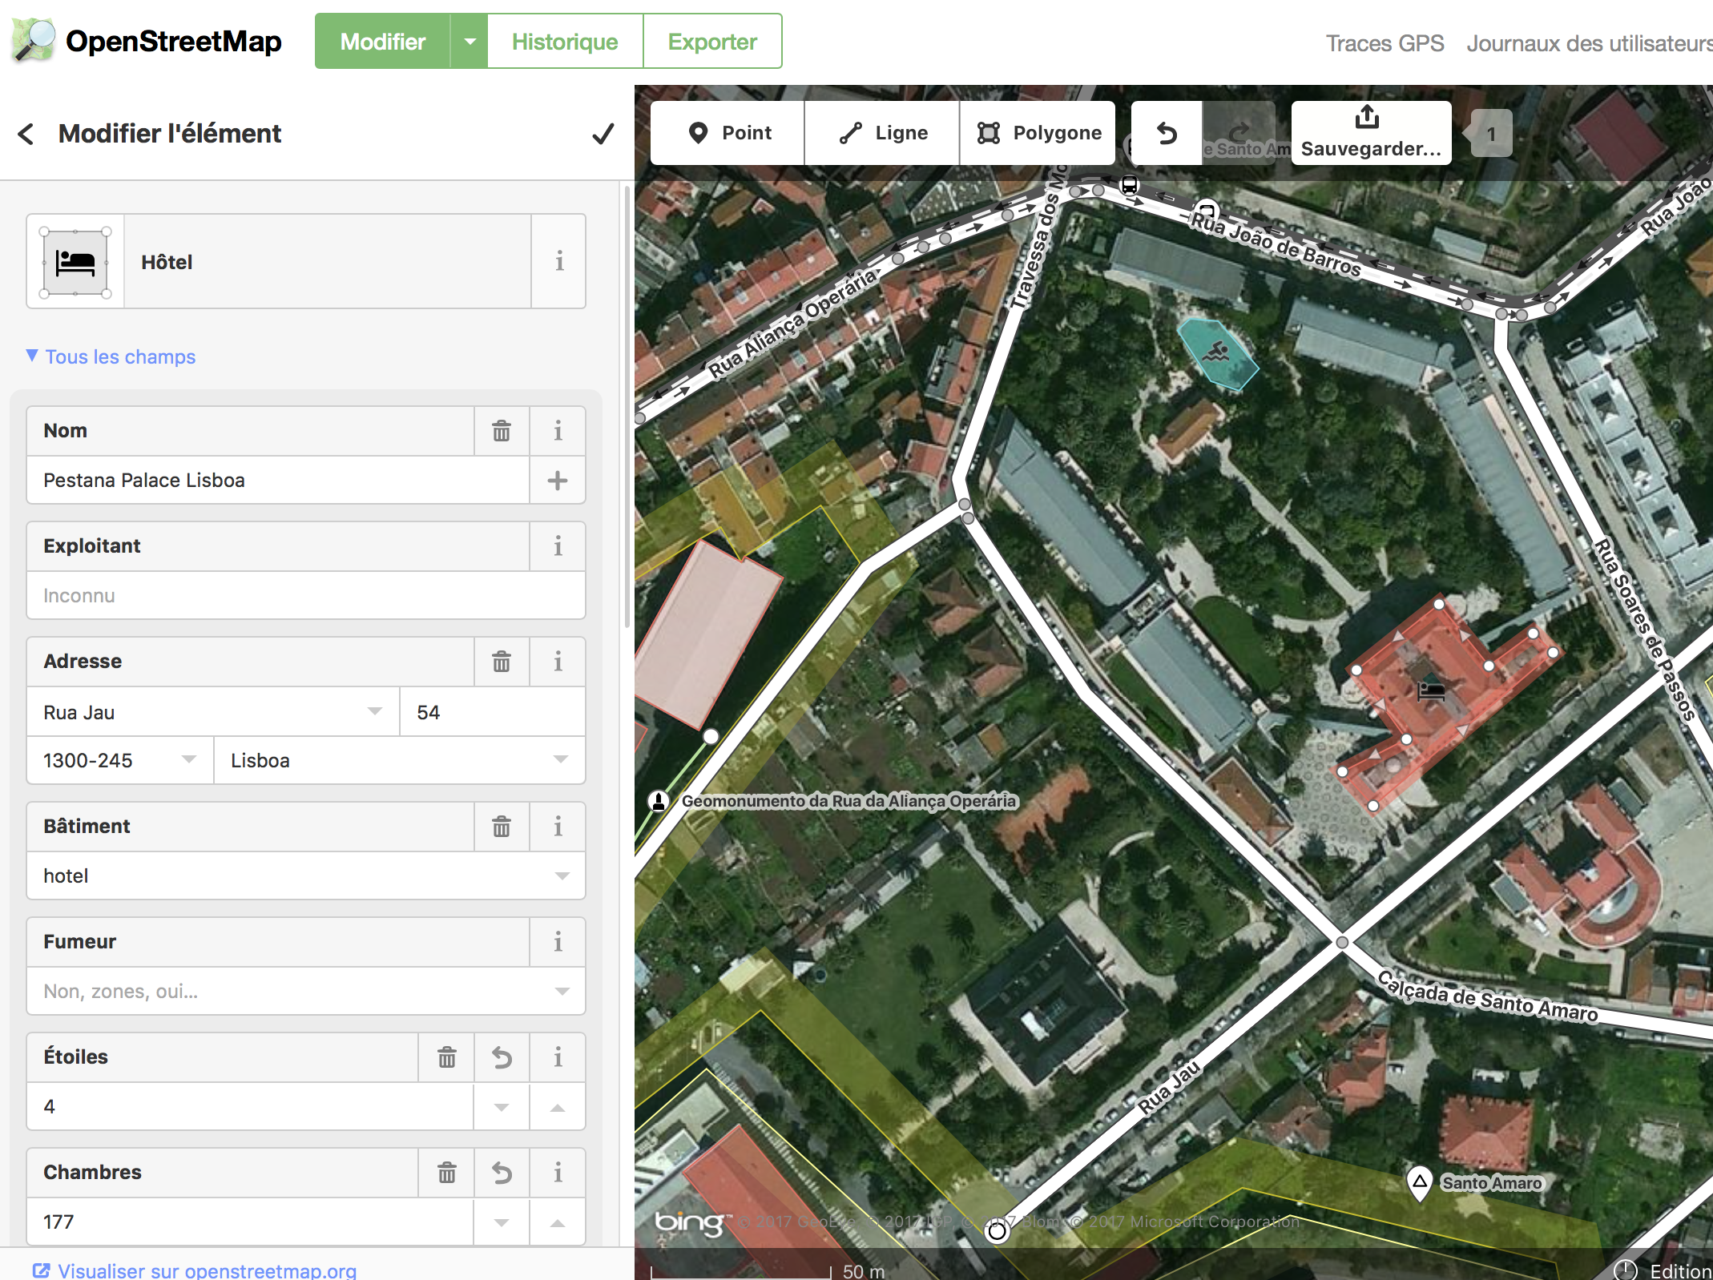Delete the Bâtiment field with trash icon
The image size is (1713, 1280).
coord(502,827)
